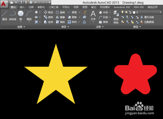163x119 pixels.
Task: Click the 圆角 fillet tool
Action: [x=72, y=17]
